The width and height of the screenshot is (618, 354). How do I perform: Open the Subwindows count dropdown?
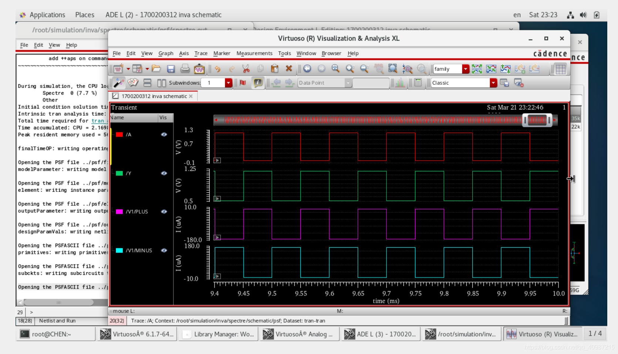pyautogui.click(x=228, y=83)
